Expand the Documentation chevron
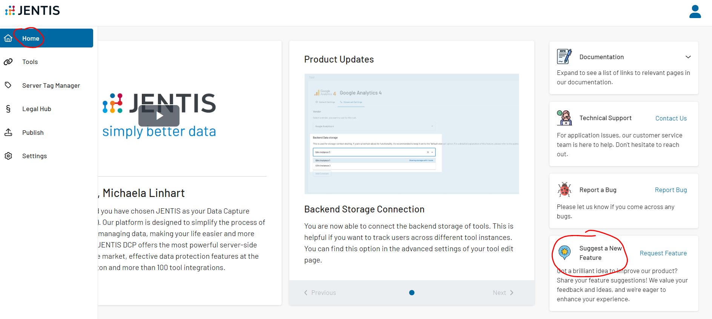This screenshot has width=712, height=319. (x=688, y=57)
